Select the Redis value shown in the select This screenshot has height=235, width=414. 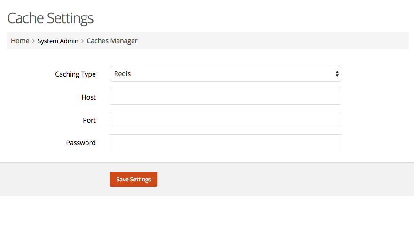coord(122,74)
